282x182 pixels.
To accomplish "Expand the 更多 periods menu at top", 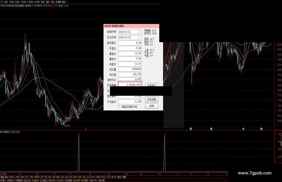I will [65, 2].
